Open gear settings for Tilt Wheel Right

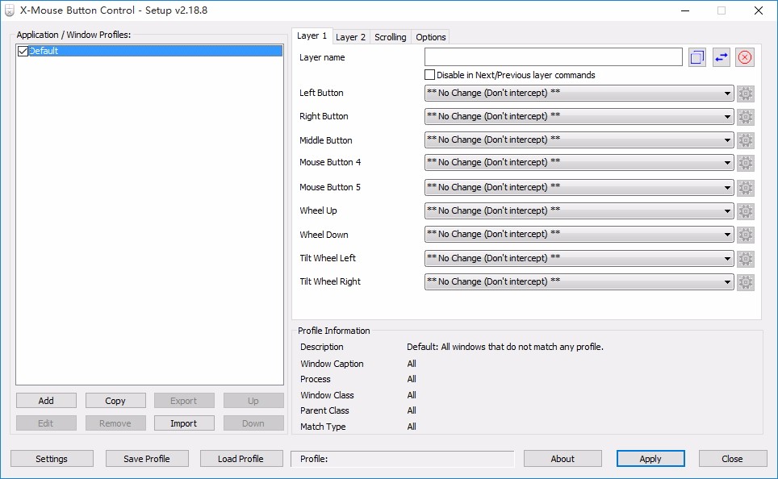(745, 282)
